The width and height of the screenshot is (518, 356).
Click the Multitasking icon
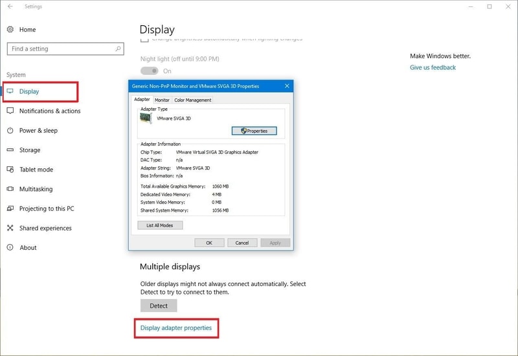10,189
